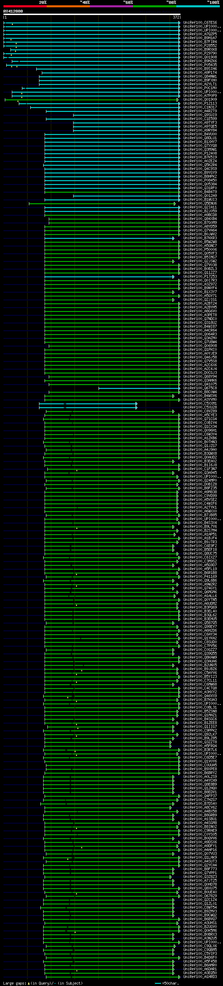223x986 pixels.
Task: Select the UniRef100_Q3A945 label
Action: (200, 473)
